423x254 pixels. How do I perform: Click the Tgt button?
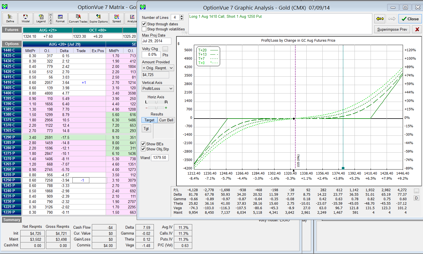tap(146, 128)
